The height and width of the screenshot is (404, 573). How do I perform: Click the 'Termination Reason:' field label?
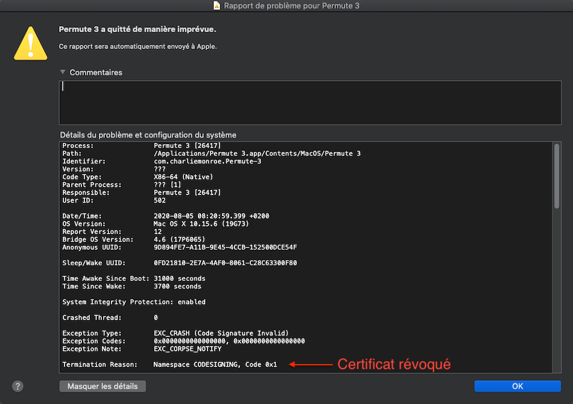pos(100,365)
